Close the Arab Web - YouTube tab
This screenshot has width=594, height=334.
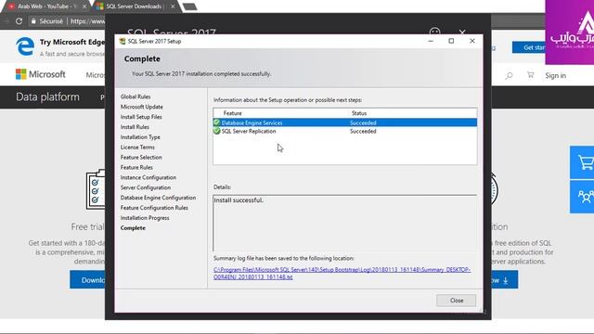(84, 6)
